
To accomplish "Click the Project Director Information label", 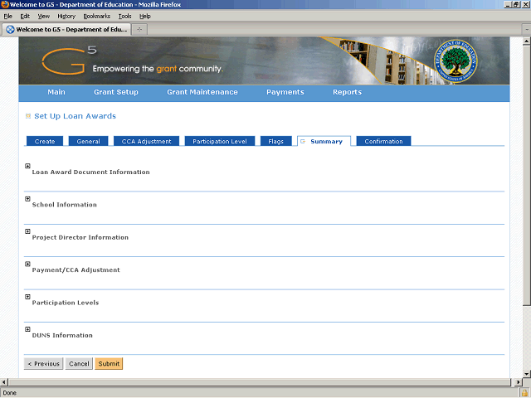I will pos(80,237).
